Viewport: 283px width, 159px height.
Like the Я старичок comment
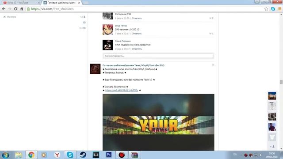tap(211, 18)
